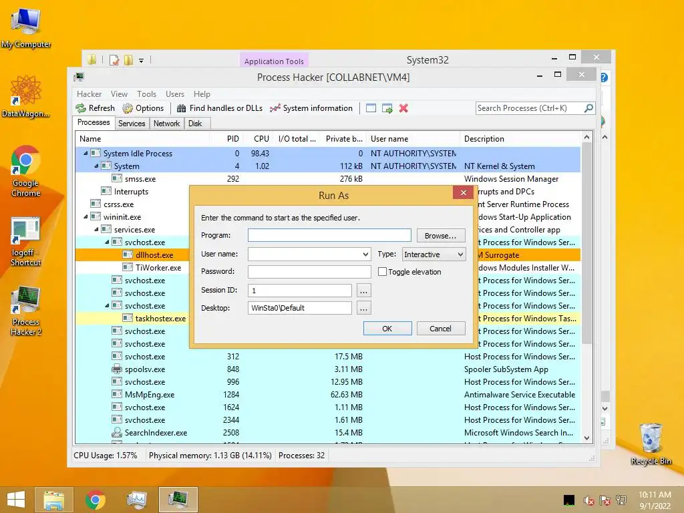Screen dimensions: 684x513
Task: Open the Type Interactive dropdown
Action: point(460,254)
